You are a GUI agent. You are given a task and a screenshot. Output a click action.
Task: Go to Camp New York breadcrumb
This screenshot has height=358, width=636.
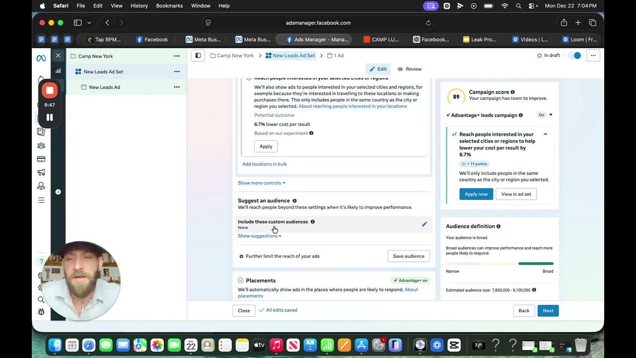232,56
